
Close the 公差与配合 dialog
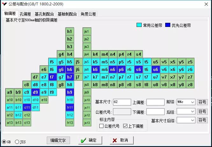click(x=206, y=4)
